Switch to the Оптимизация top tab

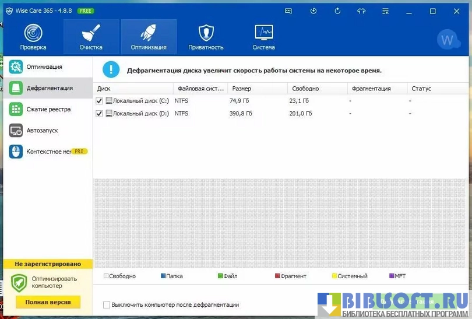click(149, 36)
